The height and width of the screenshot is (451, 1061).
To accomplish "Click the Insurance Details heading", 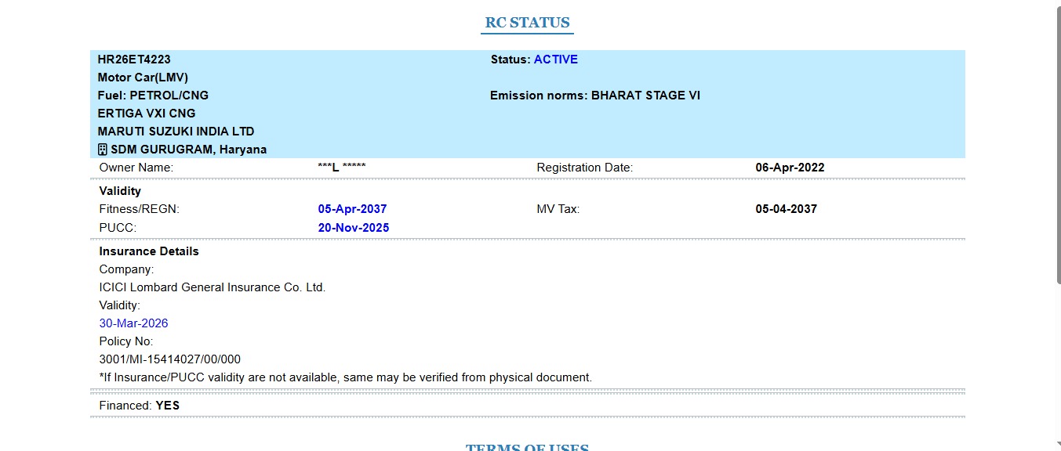I will [x=149, y=251].
